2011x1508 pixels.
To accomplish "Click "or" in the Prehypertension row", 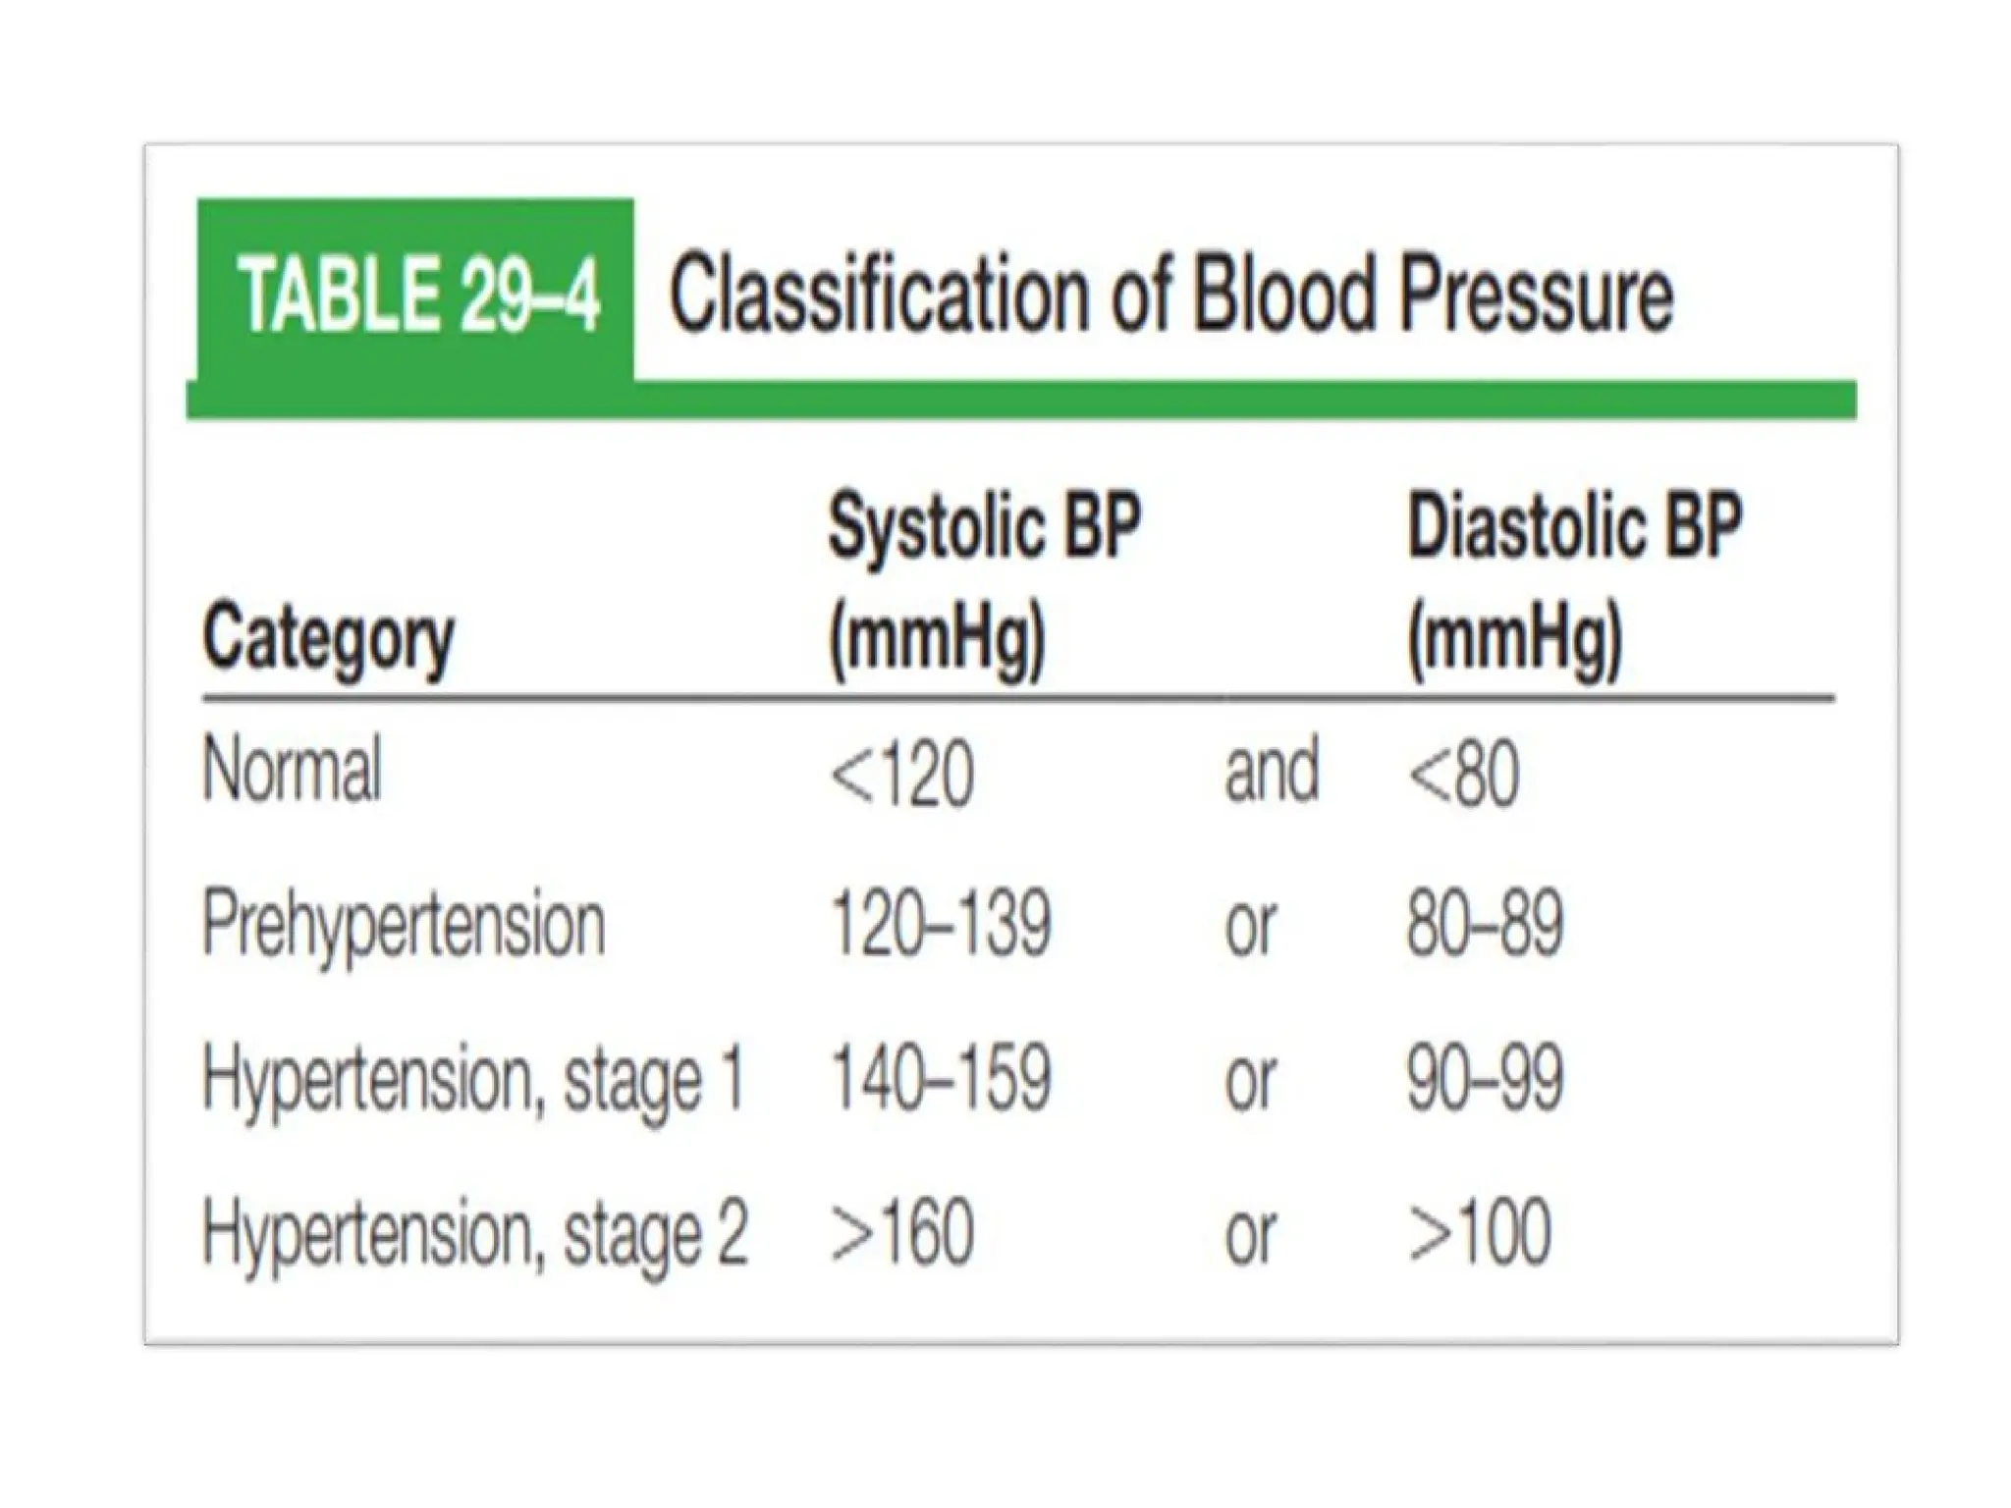I will [1250, 927].
